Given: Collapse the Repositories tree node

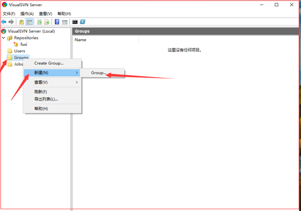Looking at the screenshot, I should pyautogui.click(x=4, y=38).
